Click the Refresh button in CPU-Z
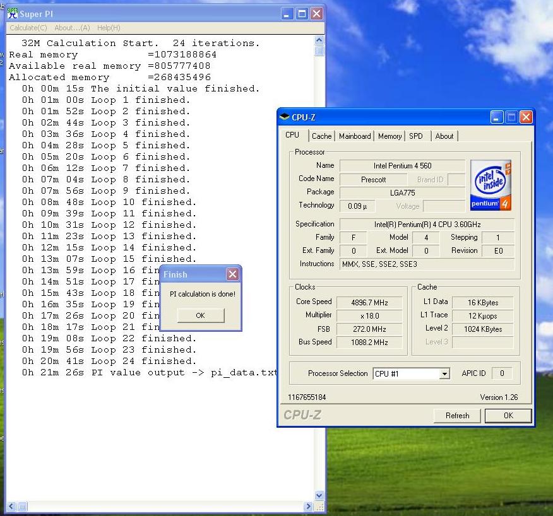This screenshot has height=516, width=553. (x=458, y=416)
